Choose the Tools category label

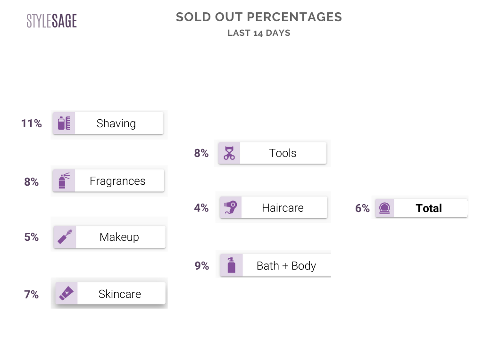point(283,153)
